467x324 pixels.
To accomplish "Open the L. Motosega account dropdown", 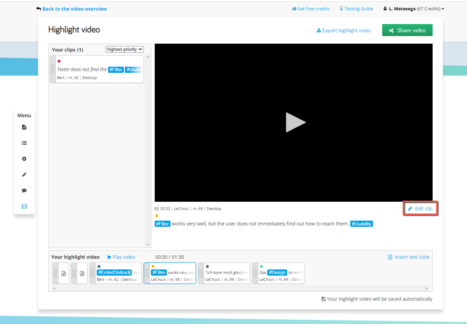I will click(x=413, y=9).
